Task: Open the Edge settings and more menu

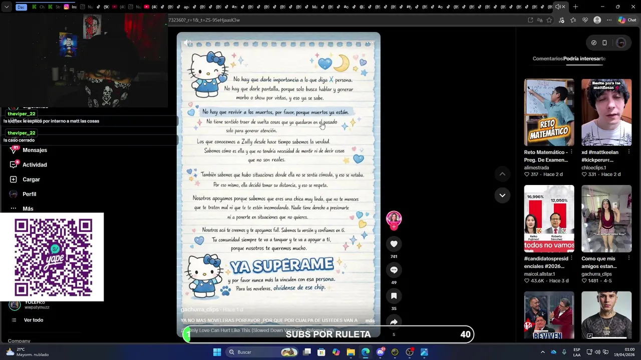Action: [x=609, y=20]
